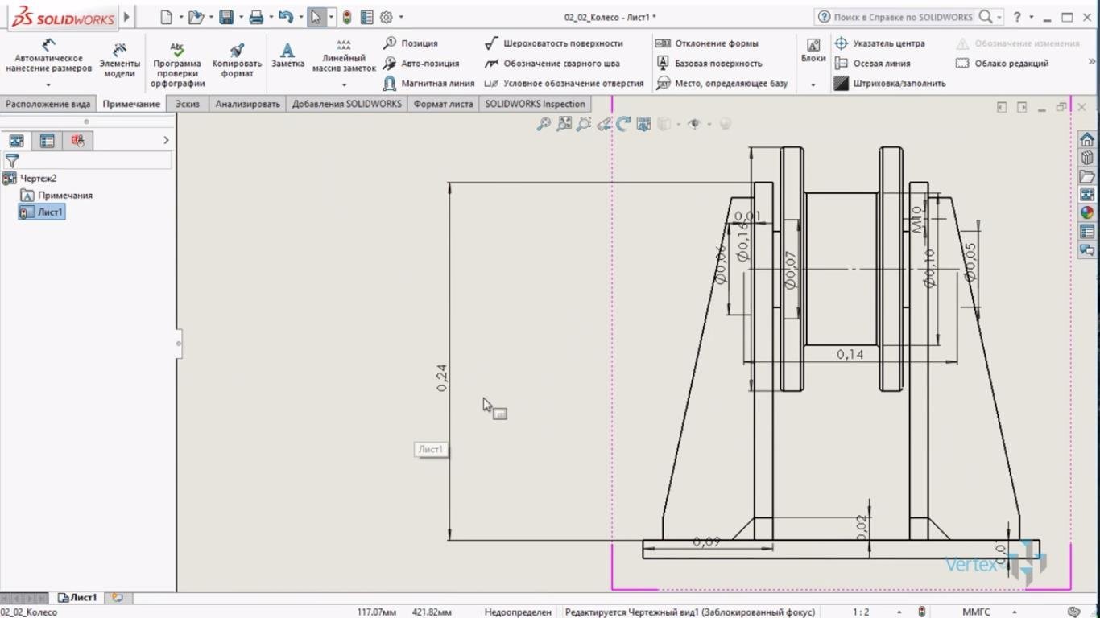Insert Магнитная линия

click(x=429, y=84)
